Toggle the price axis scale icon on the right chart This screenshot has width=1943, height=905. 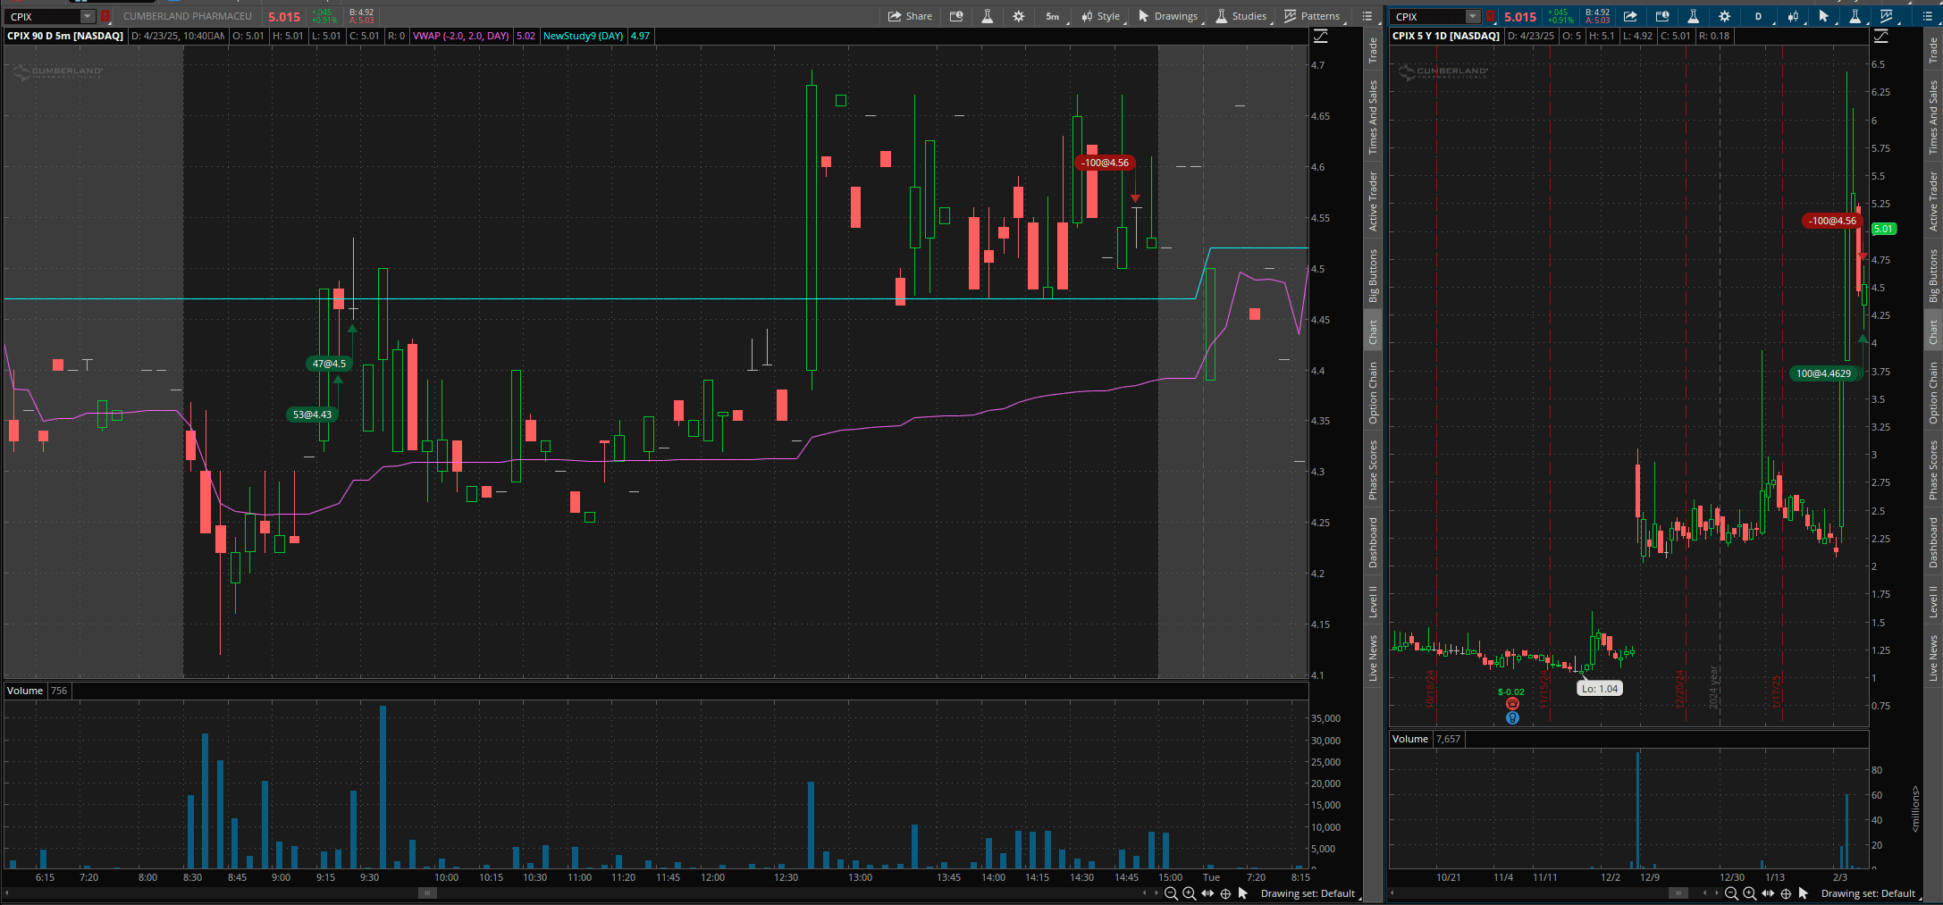tap(1880, 36)
